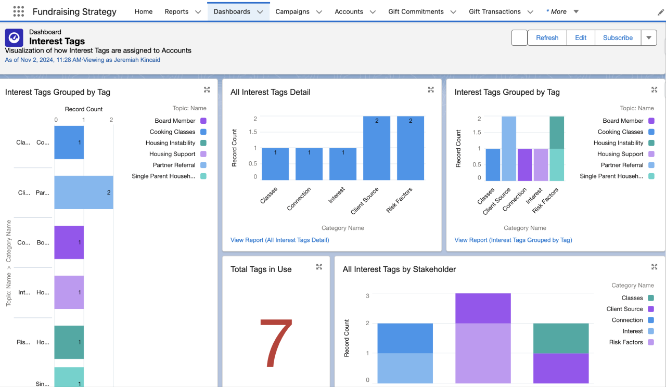Open the Reports tab

176,11
